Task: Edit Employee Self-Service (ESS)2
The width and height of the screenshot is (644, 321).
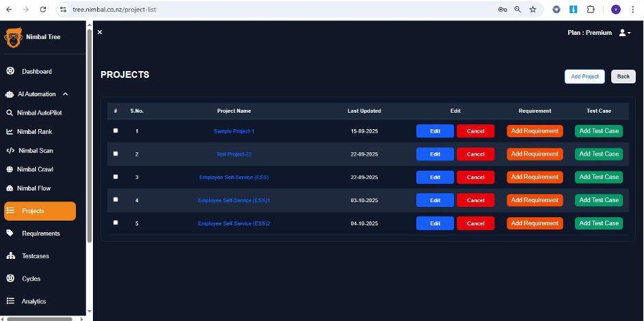Action: (435, 223)
